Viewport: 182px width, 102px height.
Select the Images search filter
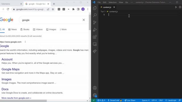(51, 29)
